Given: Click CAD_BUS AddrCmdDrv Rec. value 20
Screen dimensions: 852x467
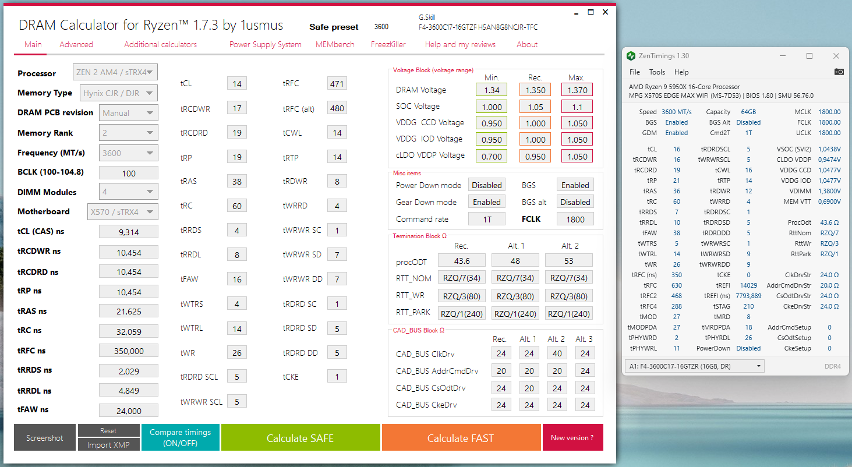Looking at the screenshot, I should coord(501,370).
